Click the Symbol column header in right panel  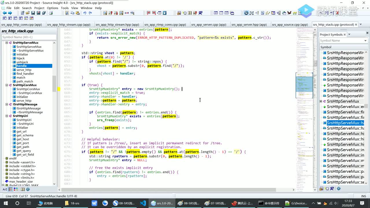point(343,47)
